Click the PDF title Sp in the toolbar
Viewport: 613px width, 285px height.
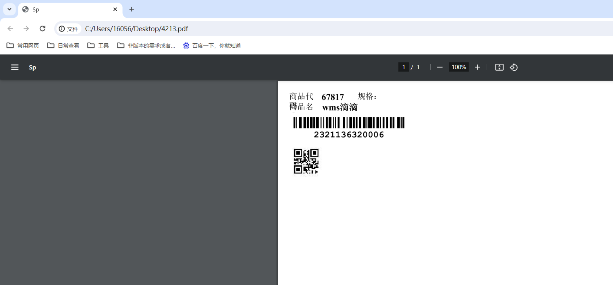point(32,67)
